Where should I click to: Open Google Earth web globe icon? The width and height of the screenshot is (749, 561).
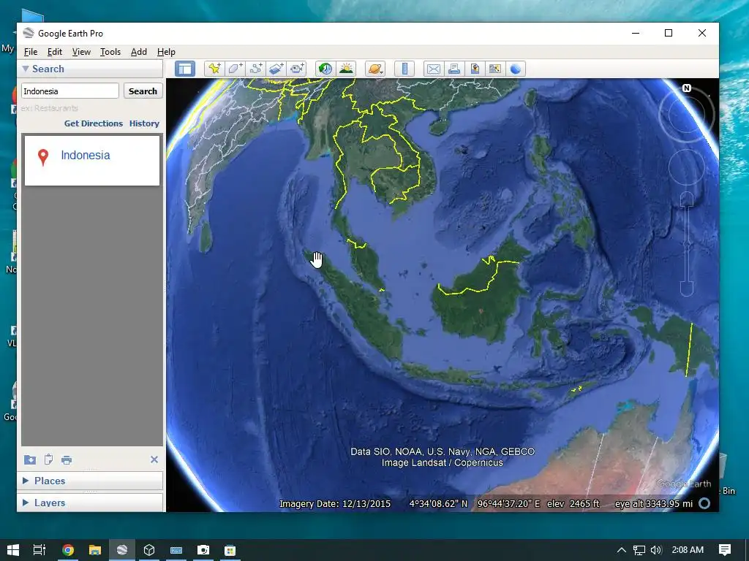point(516,69)
